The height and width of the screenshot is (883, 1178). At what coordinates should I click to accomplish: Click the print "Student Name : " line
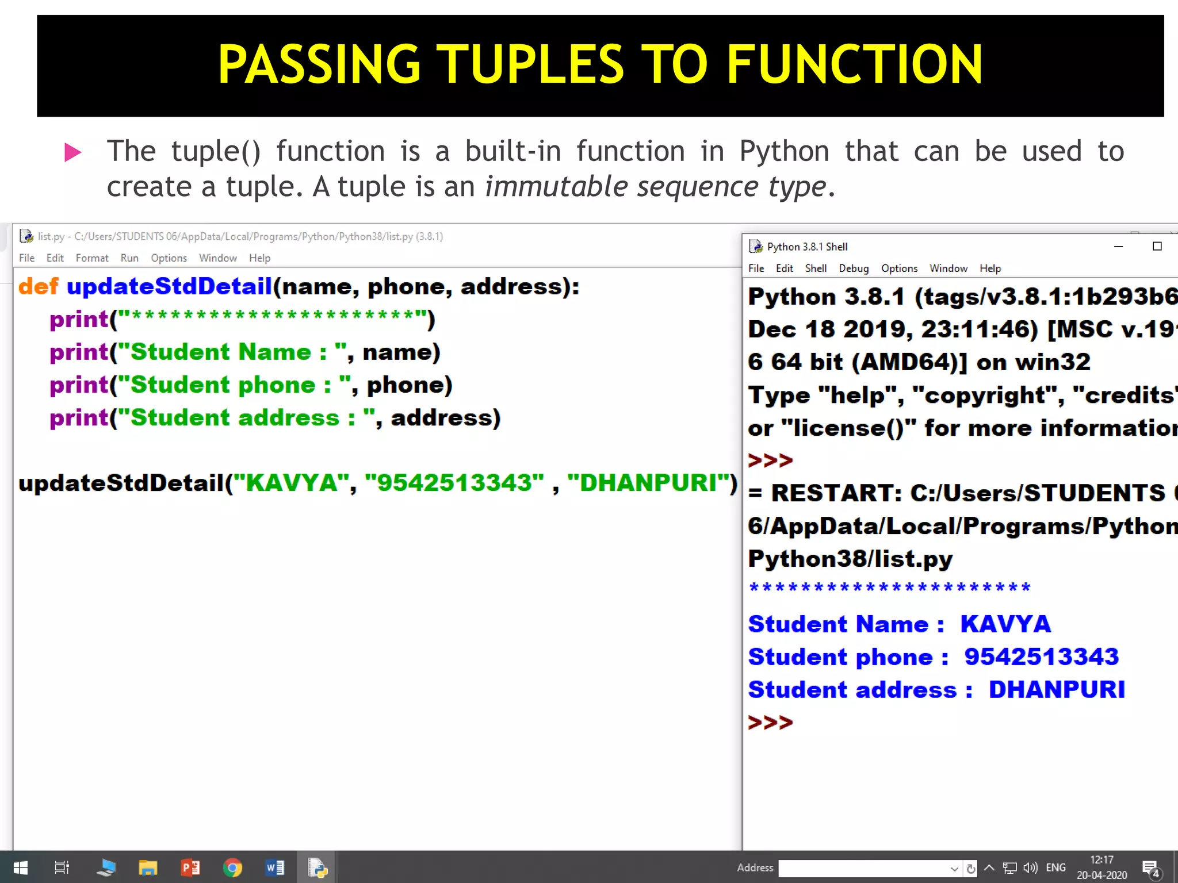point(245,352)
